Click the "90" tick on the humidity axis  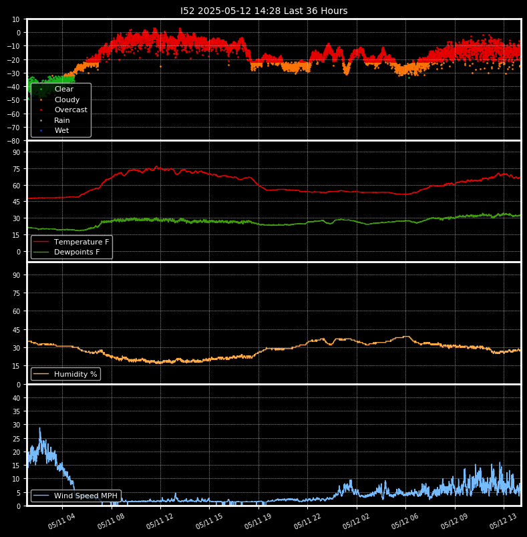[17, 275]
